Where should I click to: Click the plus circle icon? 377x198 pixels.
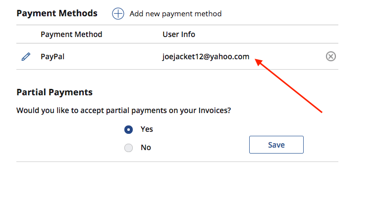(118, 14)
